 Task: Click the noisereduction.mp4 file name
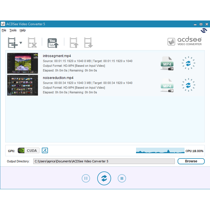[58, 78]
